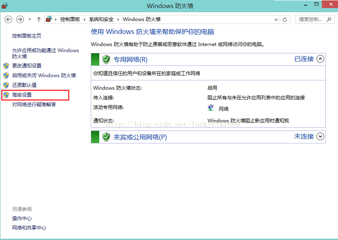Click the Forward navigation arrow
This screenshot has width=338, height=240.
pos(20,19)
